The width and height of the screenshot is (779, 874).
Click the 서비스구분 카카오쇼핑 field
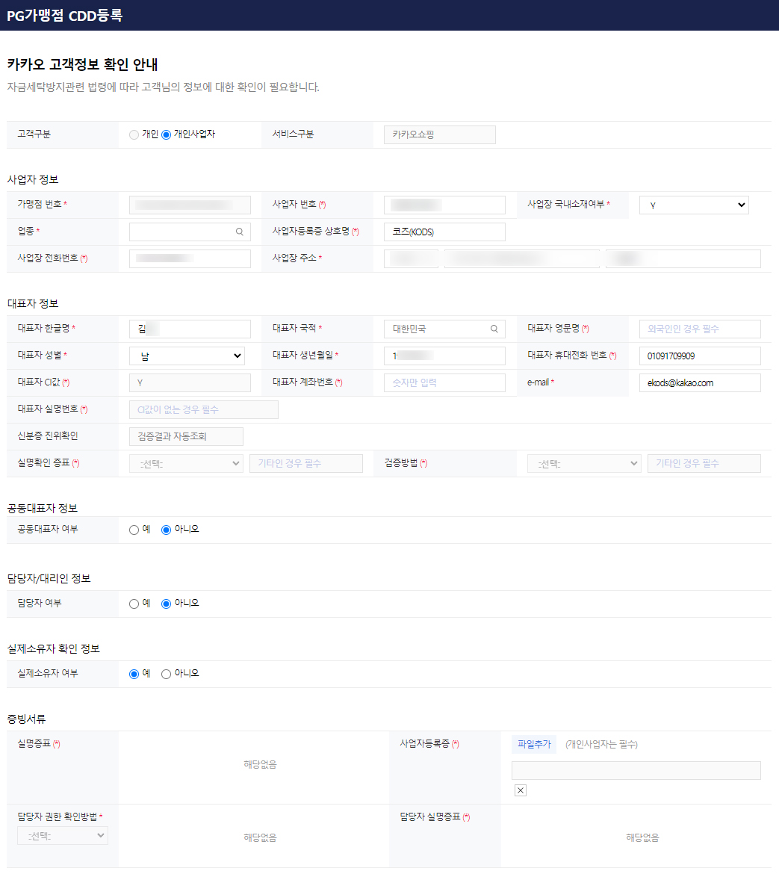click(x=440, y=135)
